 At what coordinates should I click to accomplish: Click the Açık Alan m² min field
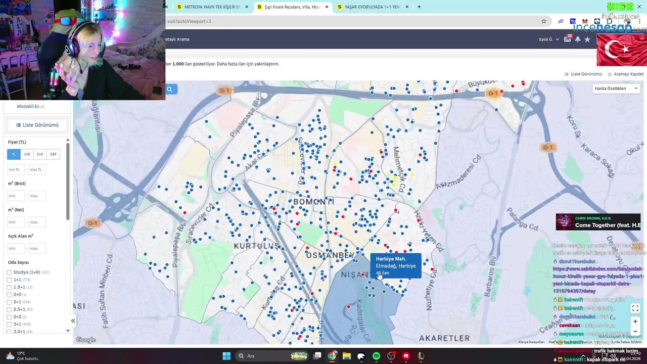coord(16,248)
